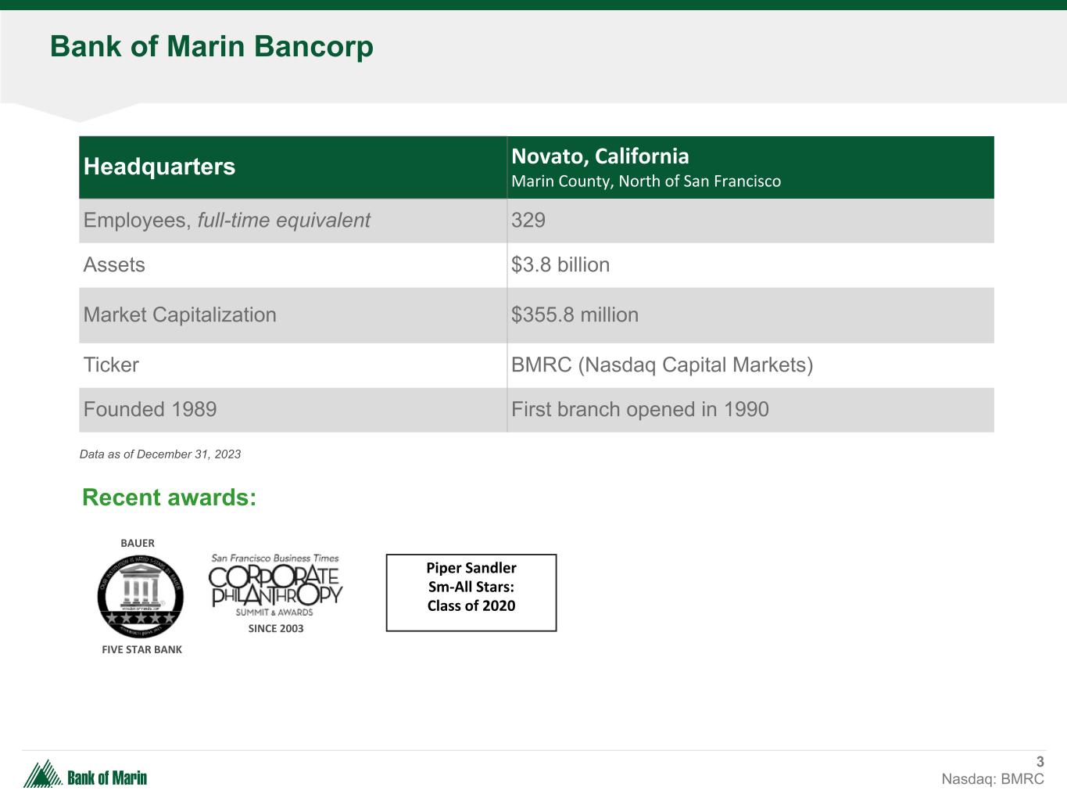The height and width of the screenshot is (801, 1067).
Task: Select the Headquarters header cell
Action: click(x=159, y=167)
